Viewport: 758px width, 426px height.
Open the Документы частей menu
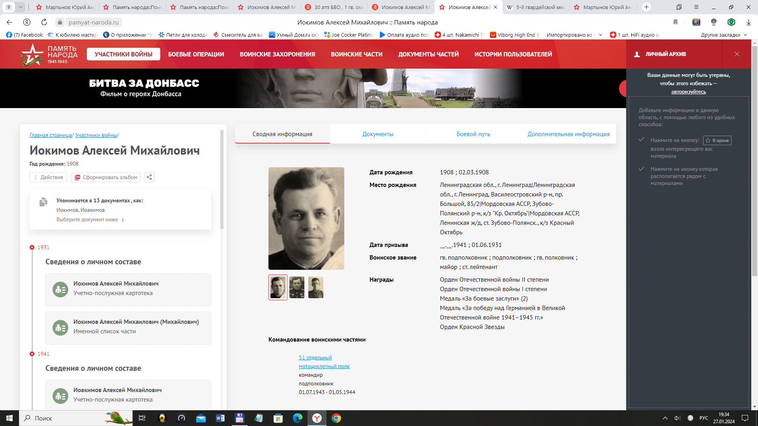(428, 54)
